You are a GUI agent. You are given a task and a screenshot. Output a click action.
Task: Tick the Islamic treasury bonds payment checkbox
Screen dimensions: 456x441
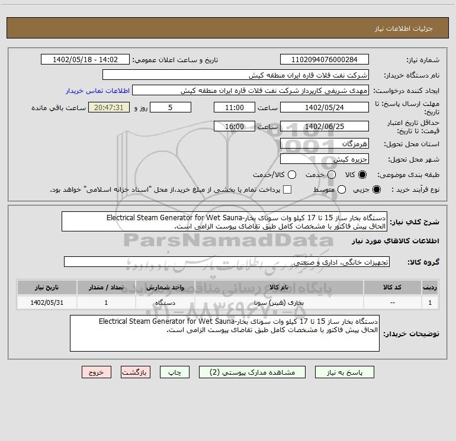coord(287,189)
